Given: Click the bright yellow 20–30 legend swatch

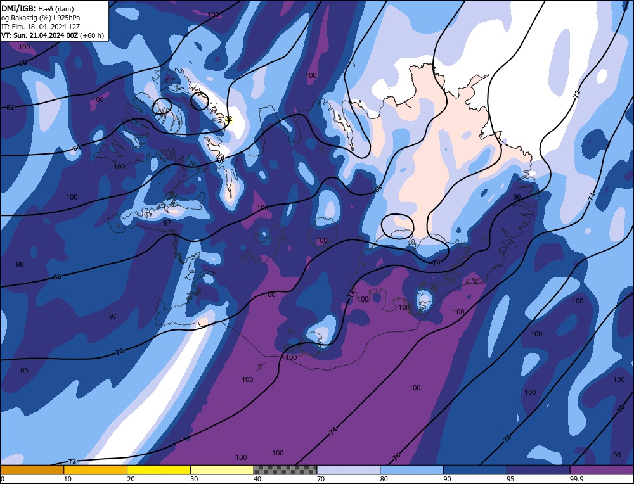Looking at the screenshot, I should (158, 470).
